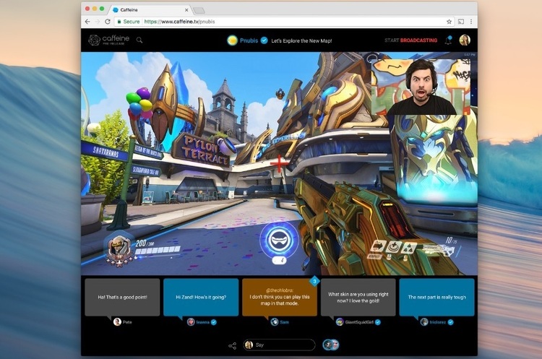
Task: Click GiantSquidGirl username link
Action: [x=359, y=322]
